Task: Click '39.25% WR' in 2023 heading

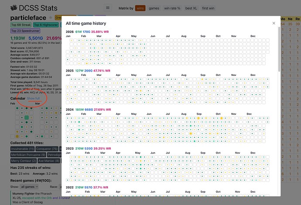Action: (x=102, y=149)
